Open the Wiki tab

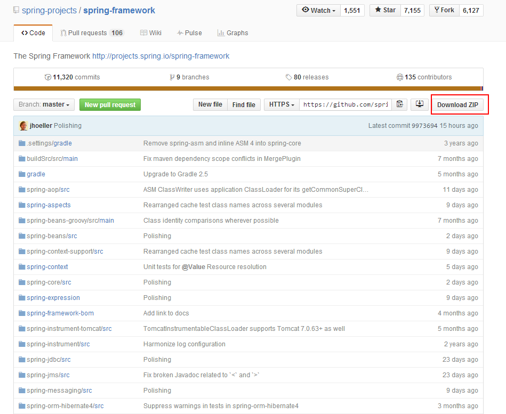coord(150,33)
